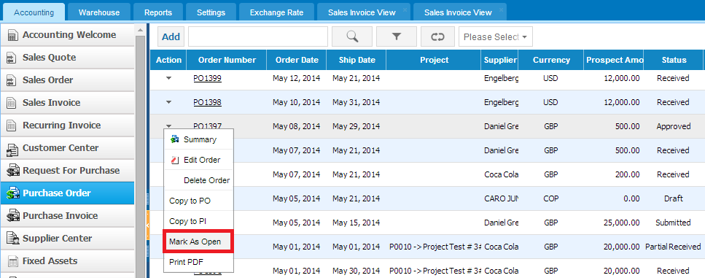Select Mark As Open menu entry
Image resolution: width=705 pixels, height=278 pixels.
coord(199,242)
